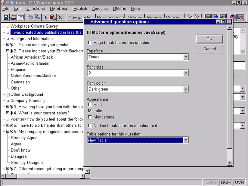The height and width of the screenshot is (186, 248).
Task: Open the Font color dropdown
Action: coord(186,89)
